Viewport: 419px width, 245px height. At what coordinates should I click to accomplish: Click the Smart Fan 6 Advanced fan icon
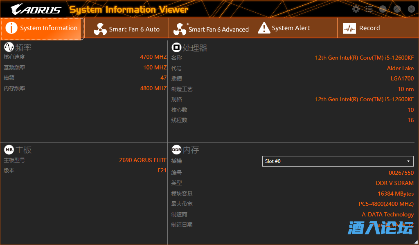(180, 29)
